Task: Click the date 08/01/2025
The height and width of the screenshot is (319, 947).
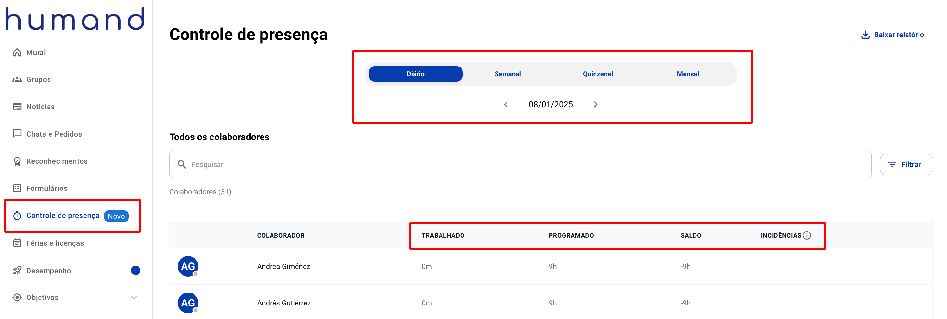Action: [x=551, y=105]
